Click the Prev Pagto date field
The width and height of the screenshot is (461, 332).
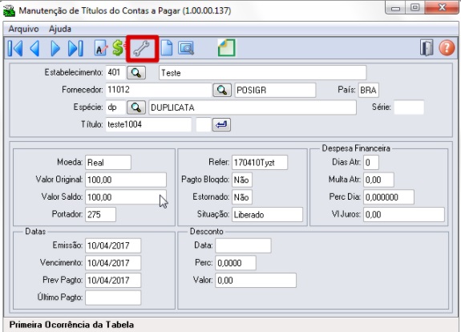(113, 280)
